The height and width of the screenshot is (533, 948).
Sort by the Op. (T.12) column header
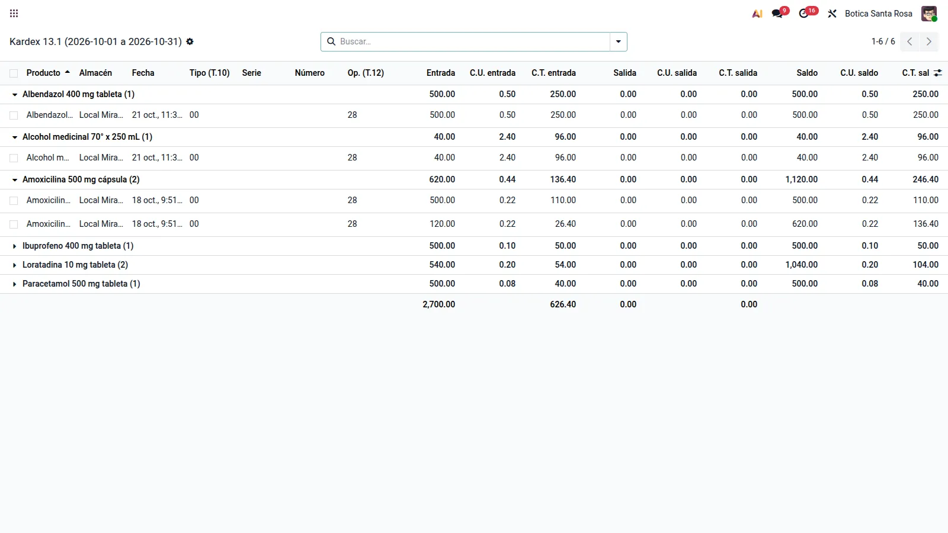[x=366, y=73]
